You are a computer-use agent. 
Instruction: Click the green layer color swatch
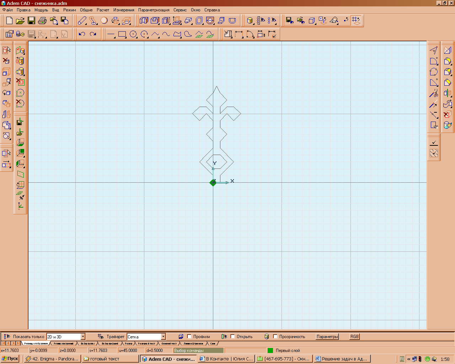(x=270, y=350)
